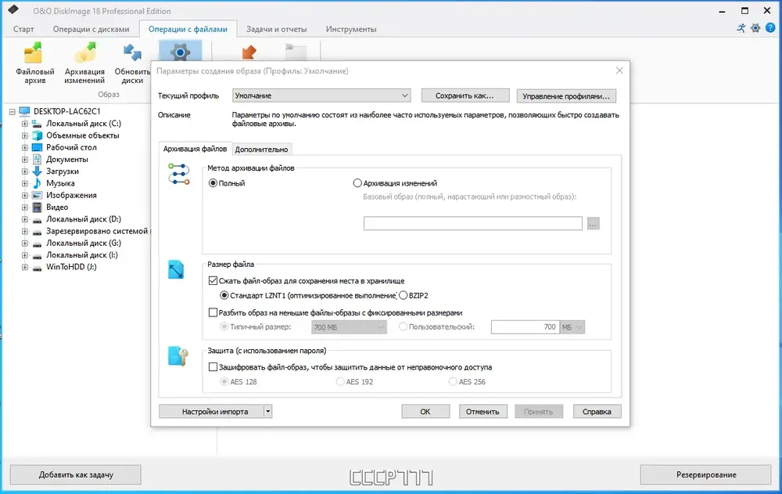Expand Локальный диск (G:) node
782x494 pixels.
point(24,243)
